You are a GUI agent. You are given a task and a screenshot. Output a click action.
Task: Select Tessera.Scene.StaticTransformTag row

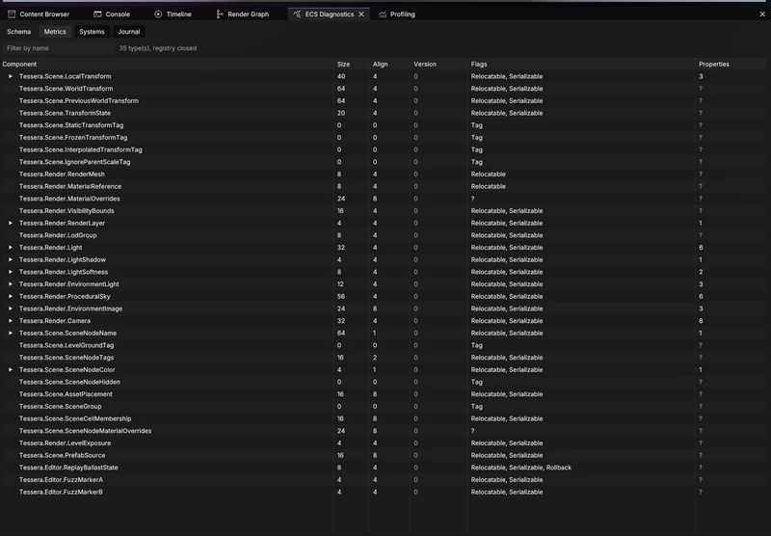pyautogui.click(x=385, y=125)
